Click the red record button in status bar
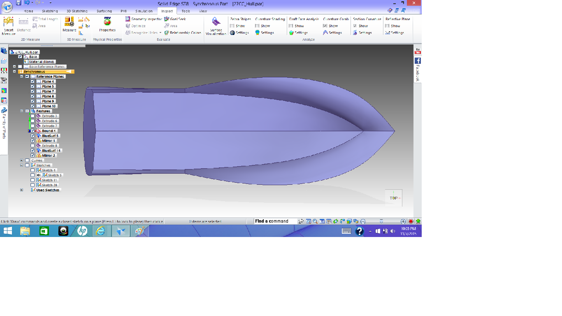562x316 pixels. (411, 221)
